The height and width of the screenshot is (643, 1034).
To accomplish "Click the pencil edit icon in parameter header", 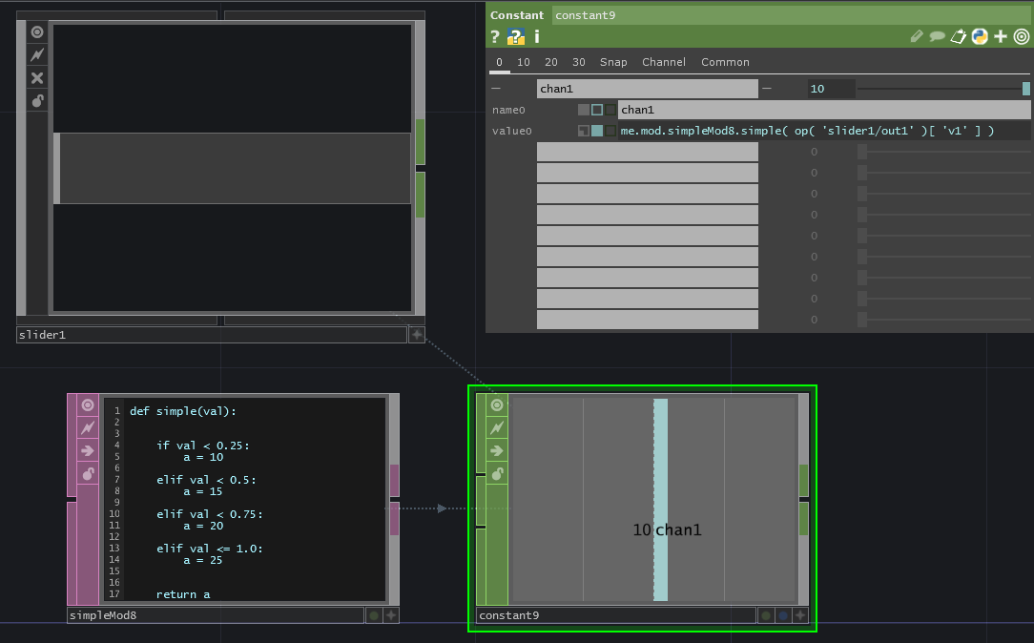I will 917,37.
